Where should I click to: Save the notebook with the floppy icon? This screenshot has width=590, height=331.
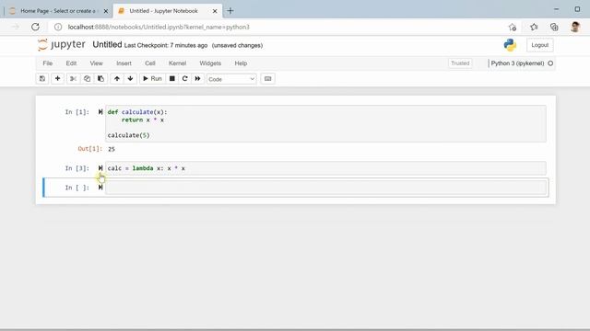(42, 79)
